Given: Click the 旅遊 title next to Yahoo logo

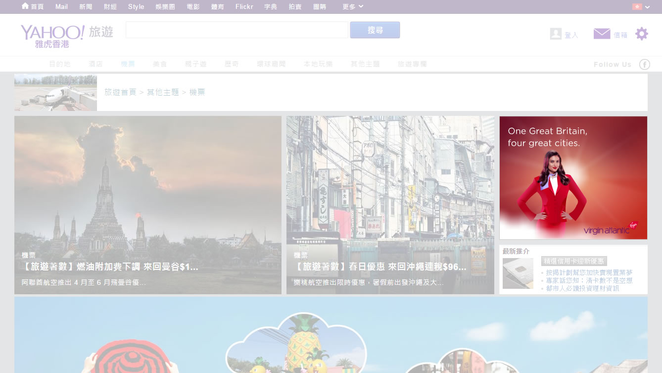Looking at the screenshot, I should pos(101,32).
